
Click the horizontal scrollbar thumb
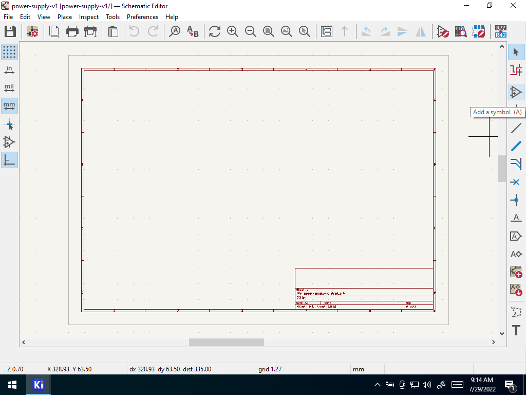227,342
